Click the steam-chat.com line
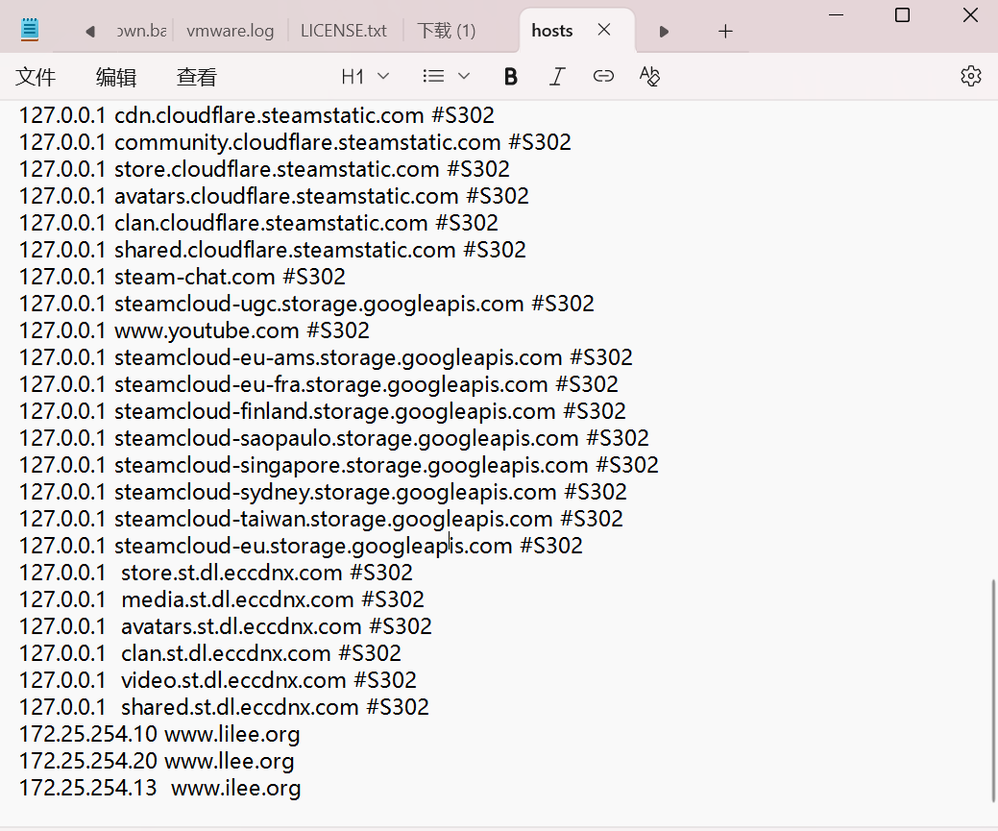Image resolution: width=998 pixels, height=831 pixels. click(x=183, y=277)
